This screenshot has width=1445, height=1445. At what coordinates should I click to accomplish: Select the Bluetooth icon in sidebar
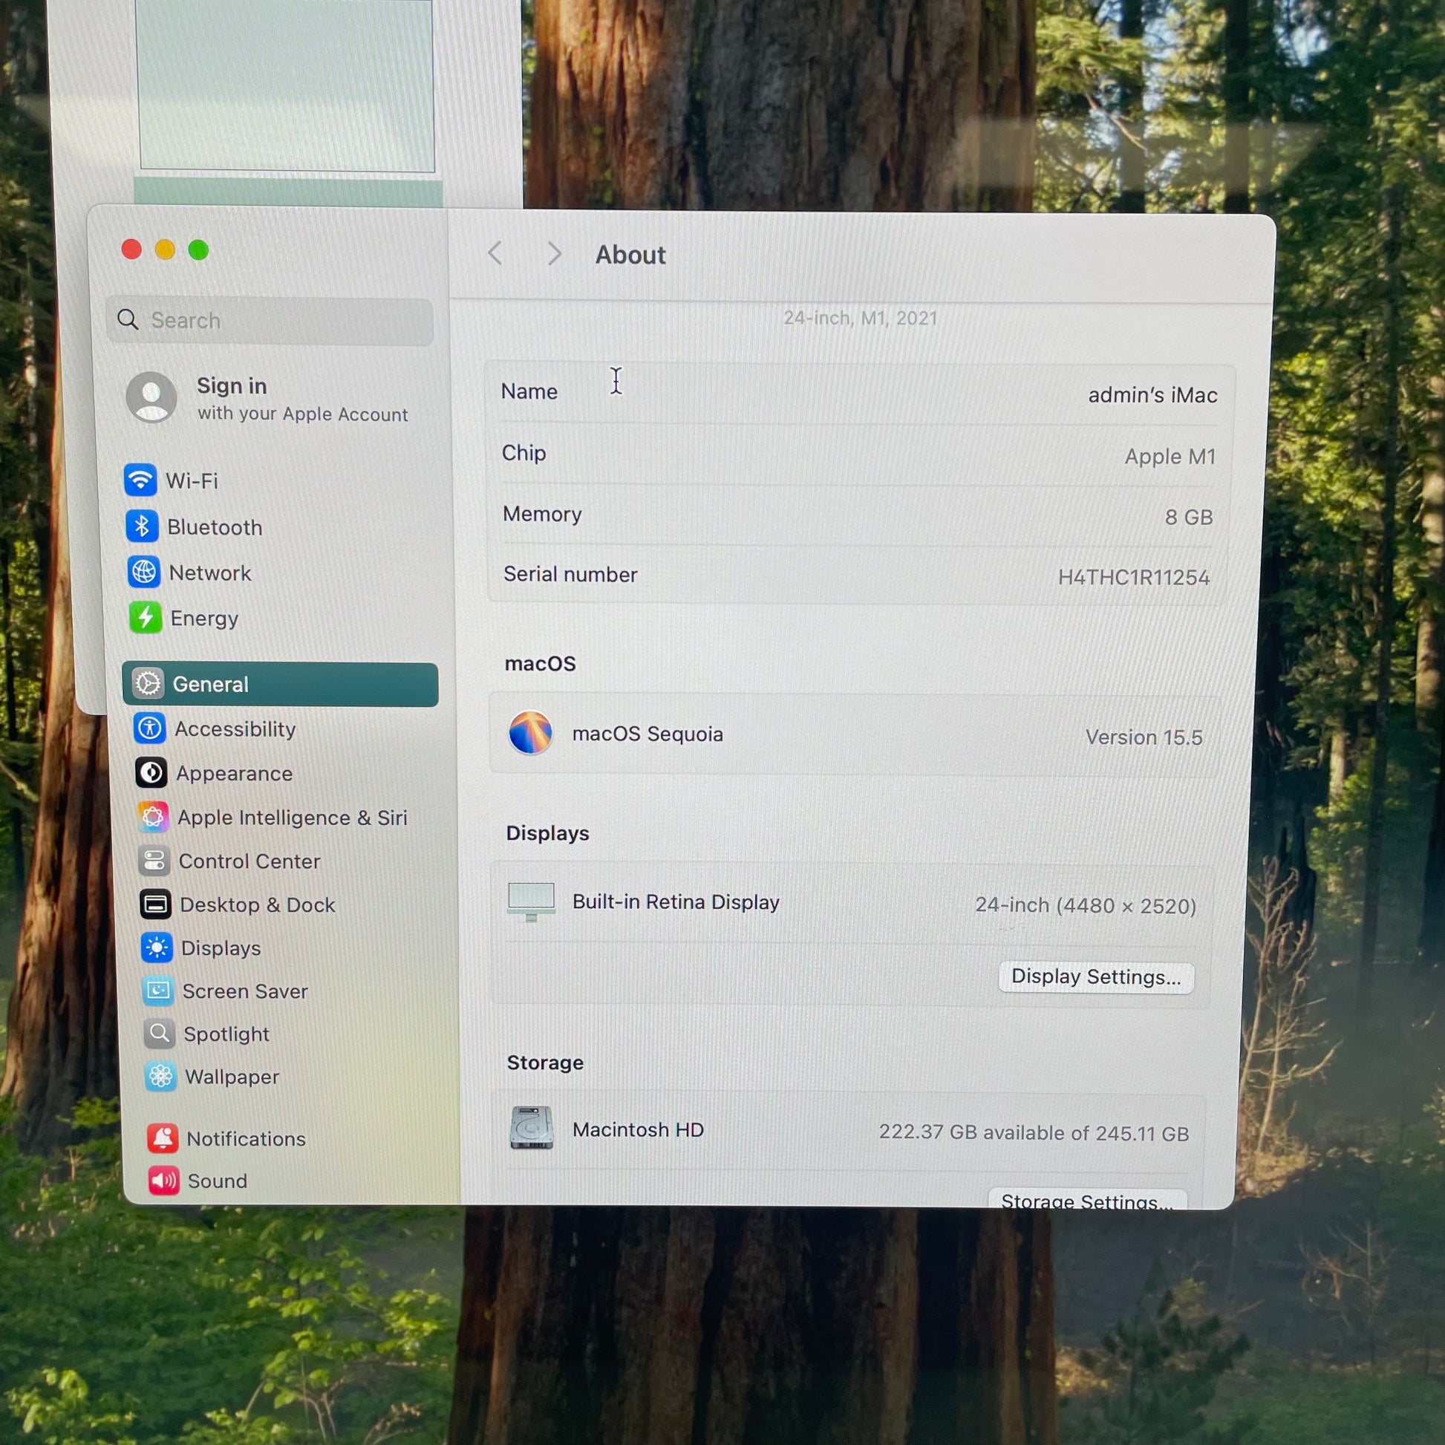point(141,526)
